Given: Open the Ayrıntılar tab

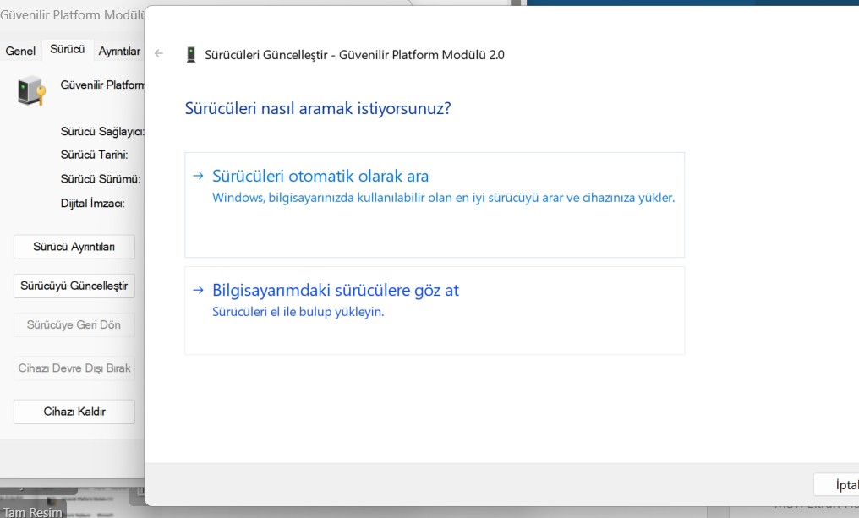Looking at the screenshot, I should (119, 51).
